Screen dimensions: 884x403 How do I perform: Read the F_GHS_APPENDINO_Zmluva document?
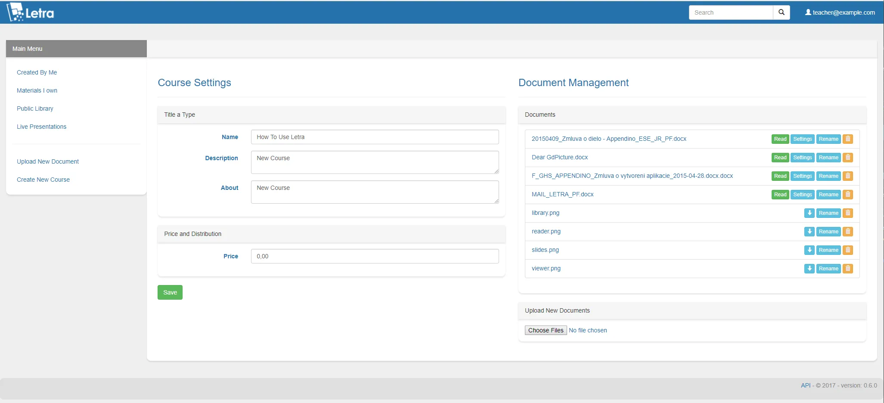pos(780,176)
